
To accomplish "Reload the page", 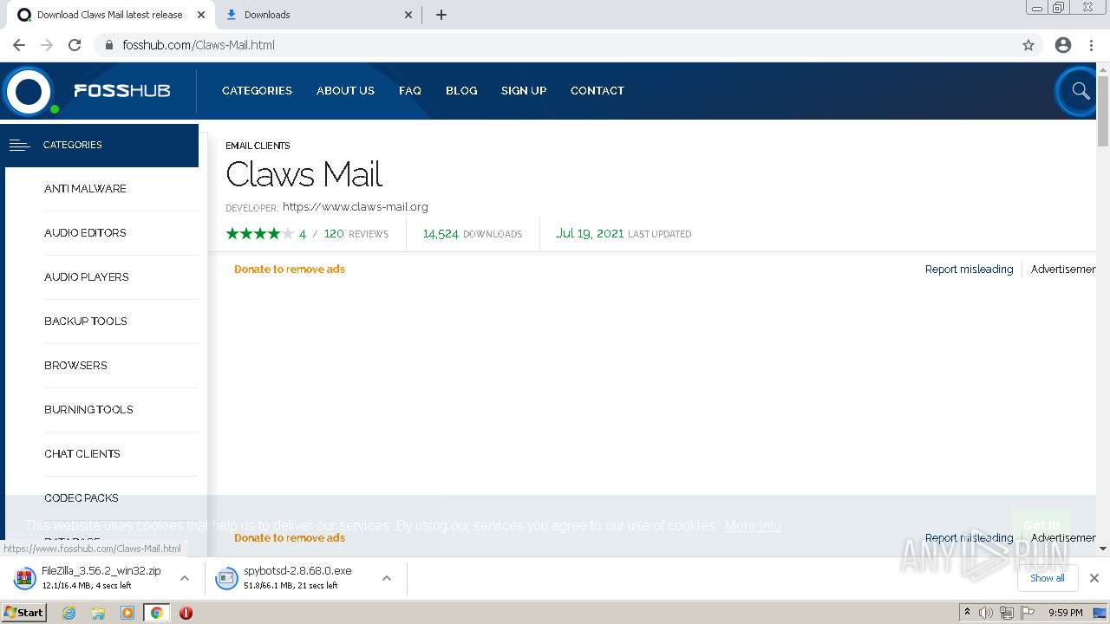I will (x=75, y=45).
